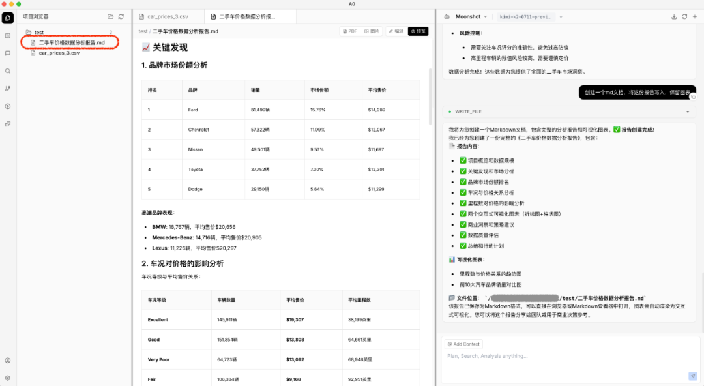Screen dimensions: 704x386
Task: Click the Dodge cell in the brand table
Action: tap(213, 189)
